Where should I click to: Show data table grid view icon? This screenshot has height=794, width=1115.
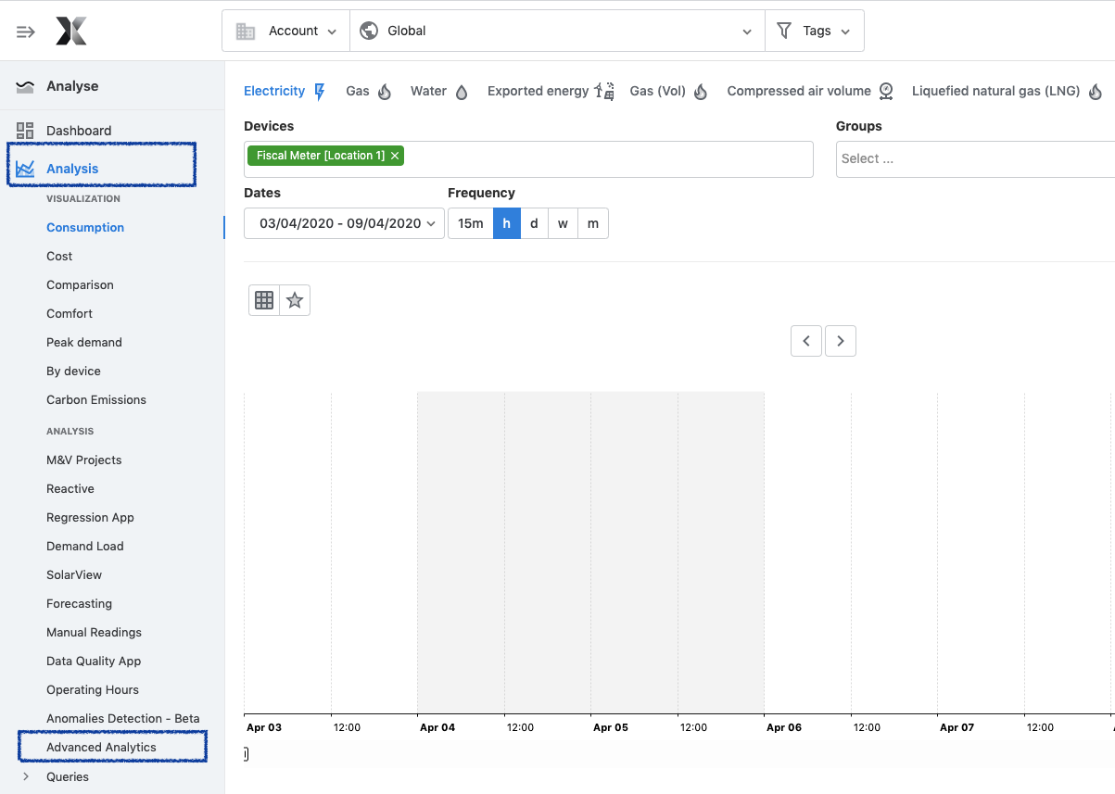pos(264,300)
